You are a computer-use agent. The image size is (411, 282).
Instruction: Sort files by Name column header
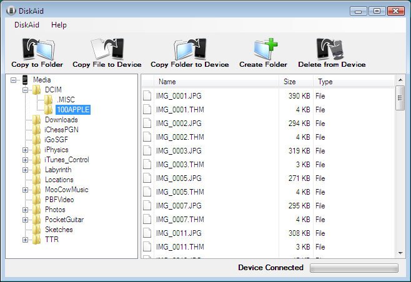[217, 82]
